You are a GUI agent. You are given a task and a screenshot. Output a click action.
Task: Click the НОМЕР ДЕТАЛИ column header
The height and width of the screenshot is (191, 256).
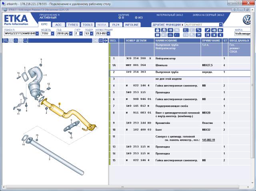140,41
